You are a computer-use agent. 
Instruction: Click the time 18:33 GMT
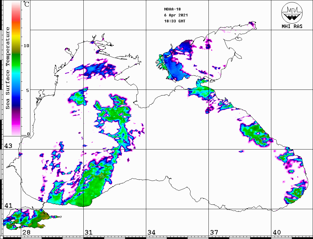tap(175, 21)
